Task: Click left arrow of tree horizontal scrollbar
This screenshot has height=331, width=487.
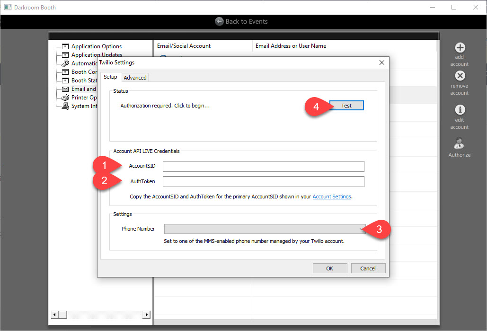Action: pyautogui.click(x=55, y=314)
